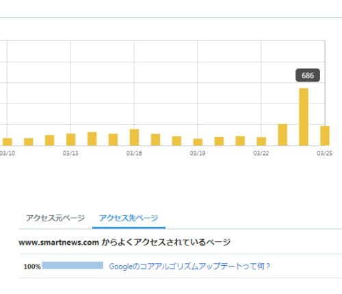Select the chart bar for 03/13
Viewport: 342px width, 294px height.
(x=70, y=140)
